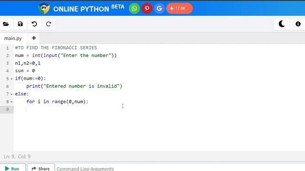Add a new file tab with plus
The image size is (305, 171).
tap(34, 38)
